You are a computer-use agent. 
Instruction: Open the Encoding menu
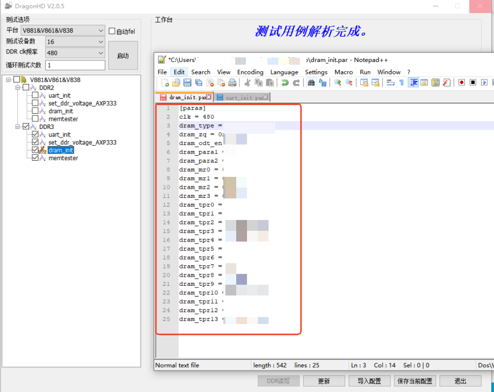point(250,72)
